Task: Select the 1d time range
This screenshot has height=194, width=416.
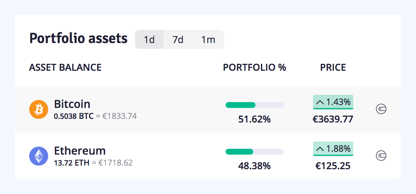Action: pyautogui.click(x=149, y=39)
